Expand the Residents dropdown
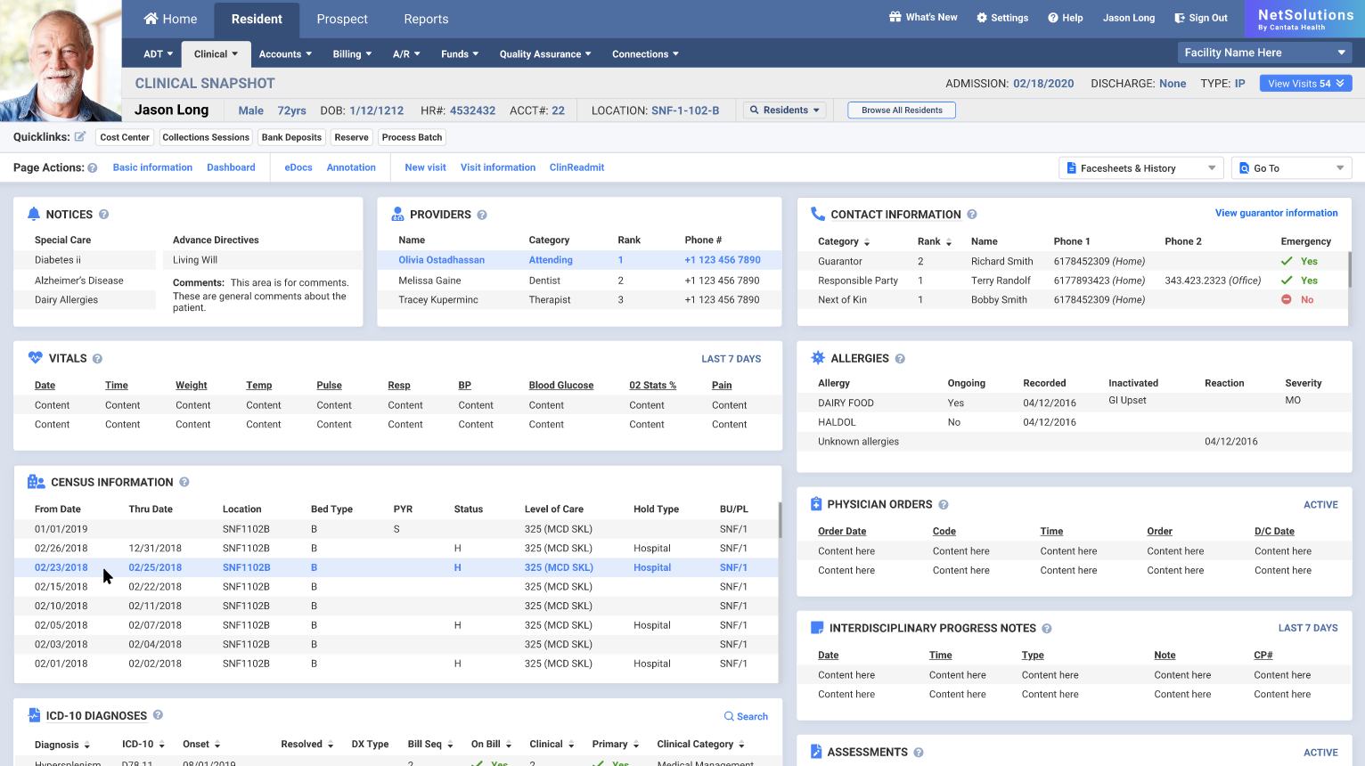 coord(785,110)
